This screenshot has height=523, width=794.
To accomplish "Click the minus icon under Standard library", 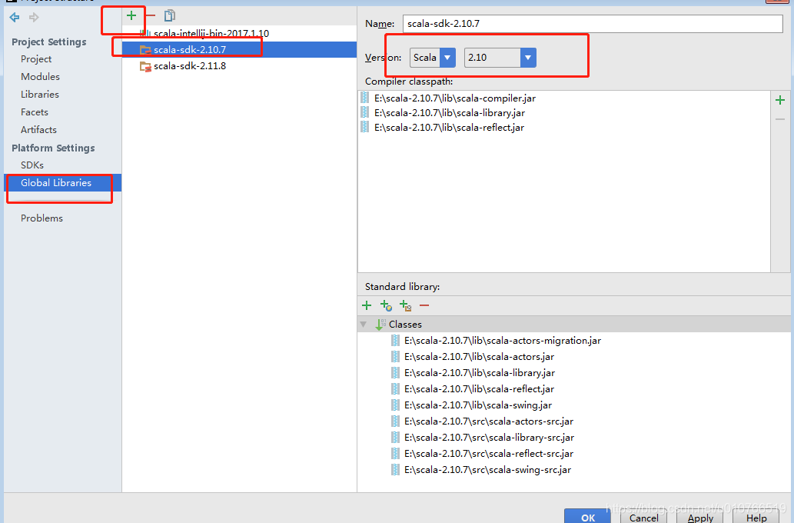I will (x=424, y=305).
